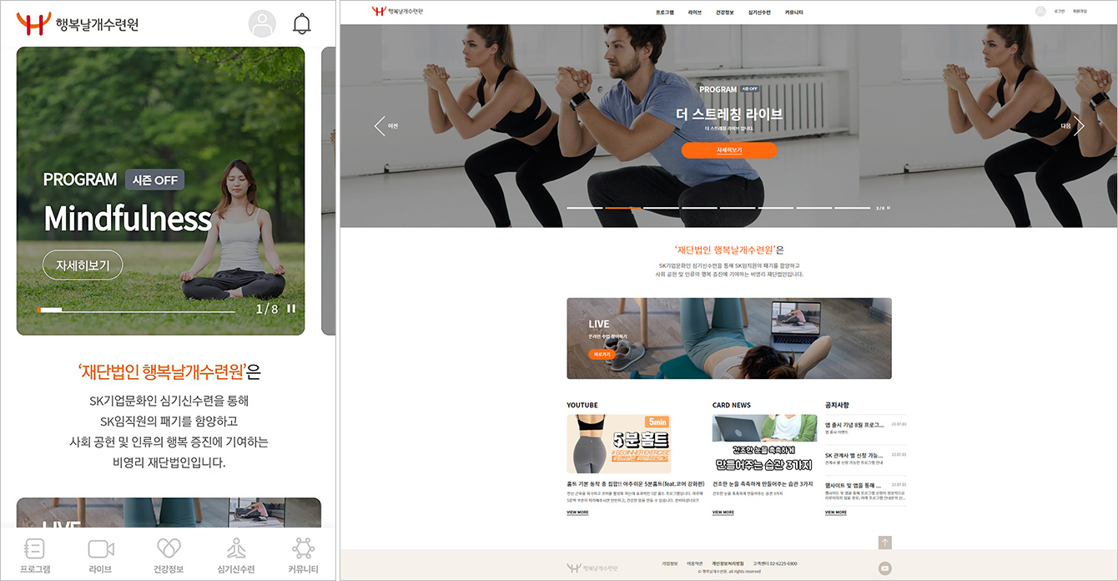
Task: Click VIEW MORE under the YOUTUBE section
Action: click(577, 513)
